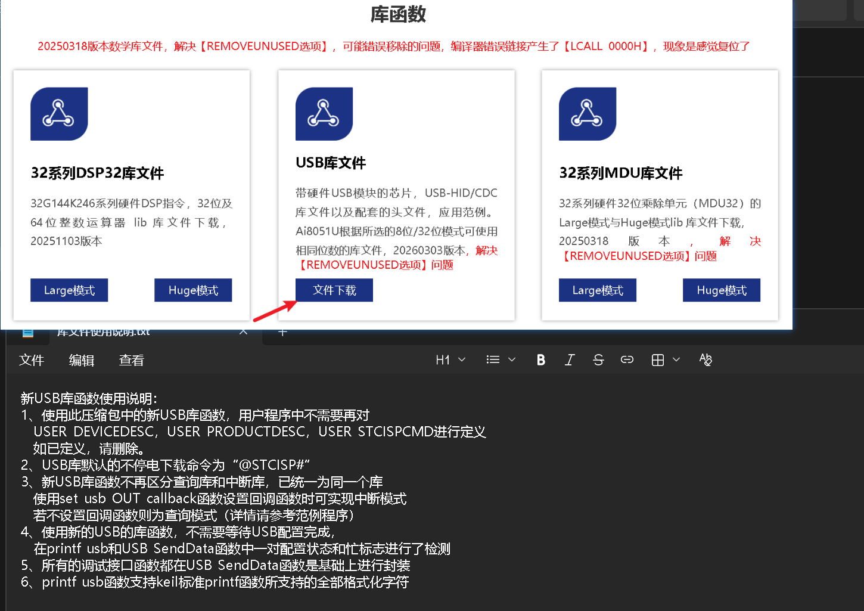Open the 文件 menu
Image resolution: width=864 pixels, height=611 pixels.
point(32,360)
